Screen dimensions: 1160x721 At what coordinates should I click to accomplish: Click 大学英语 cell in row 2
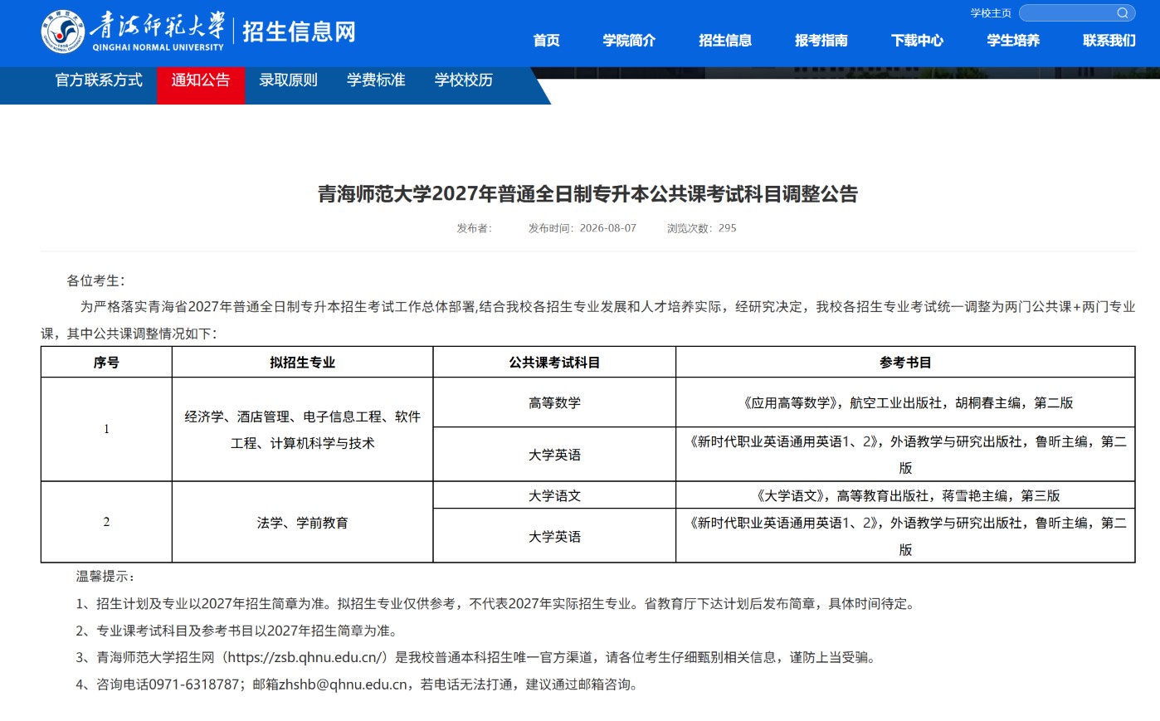point(554,536)
